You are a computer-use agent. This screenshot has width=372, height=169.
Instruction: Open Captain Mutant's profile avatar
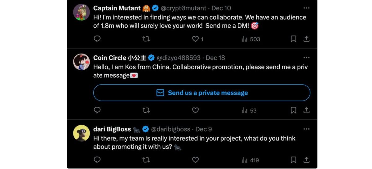coord(82,12)
